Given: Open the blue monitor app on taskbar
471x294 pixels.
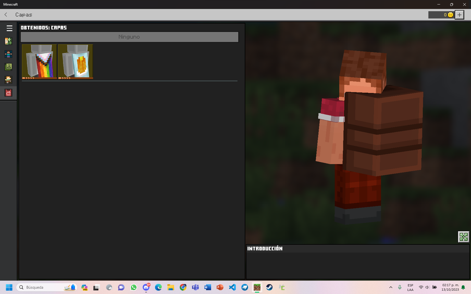Looking at the screenshot, I should [245, 287].
